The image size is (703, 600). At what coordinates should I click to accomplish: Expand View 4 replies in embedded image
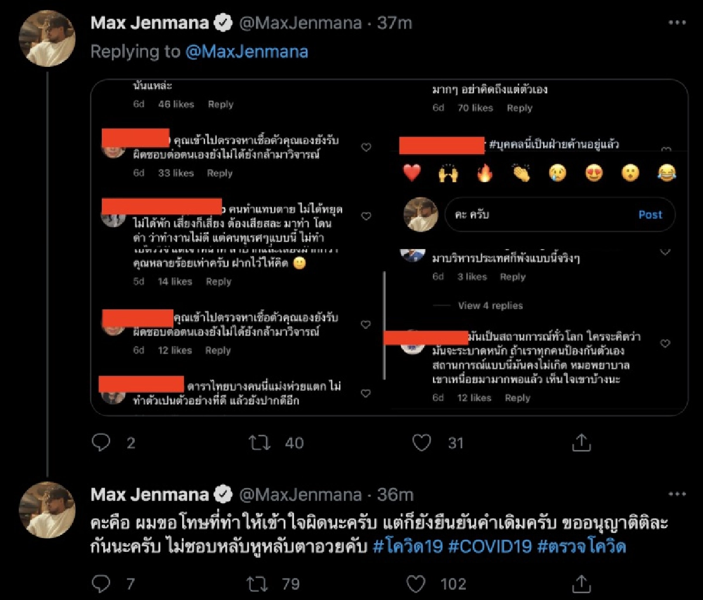click(x=490, y=305)
